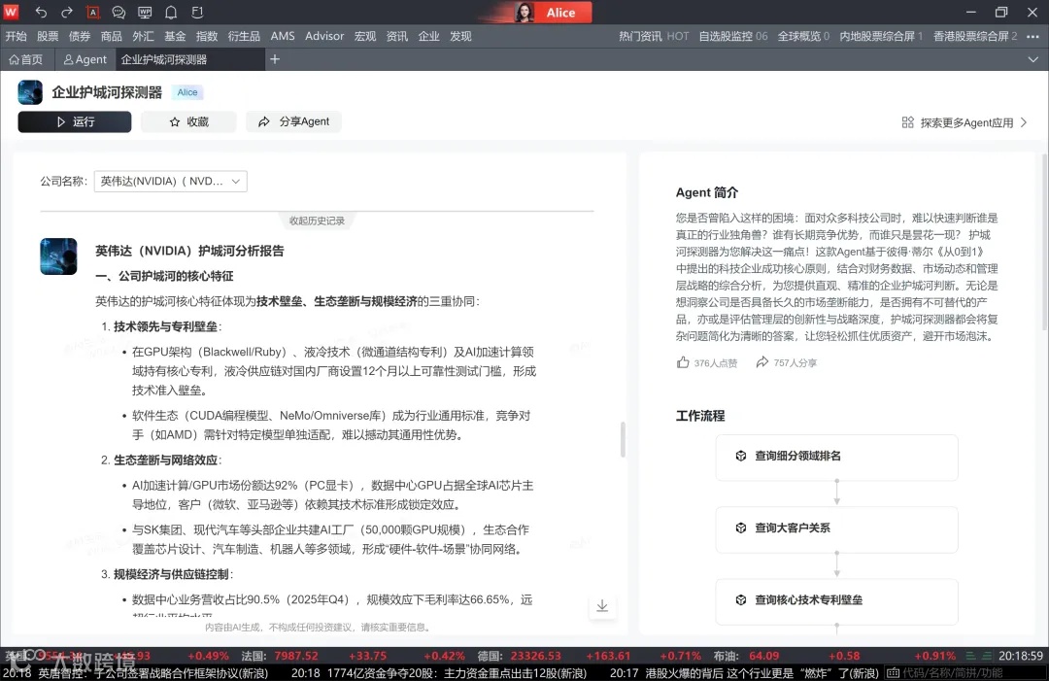Click the cube icon beside 查询大客户关系
This screenshot has width=1049, height=681.
[740, 528]
